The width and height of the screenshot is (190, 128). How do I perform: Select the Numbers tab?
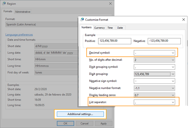click(86, 28)
